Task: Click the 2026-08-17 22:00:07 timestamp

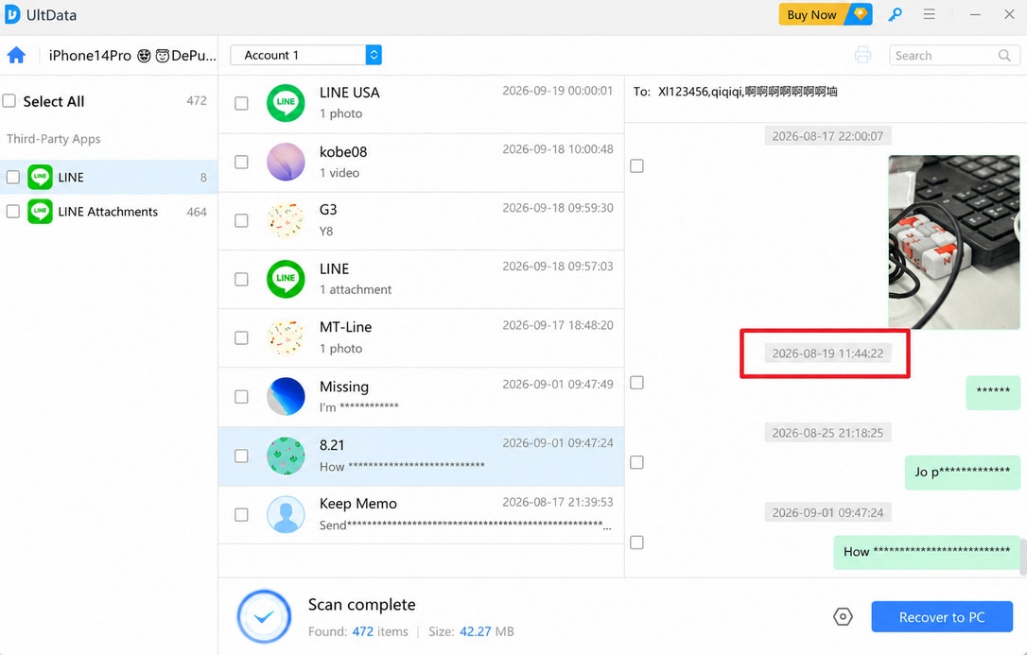Action: [x=827, y=136]
